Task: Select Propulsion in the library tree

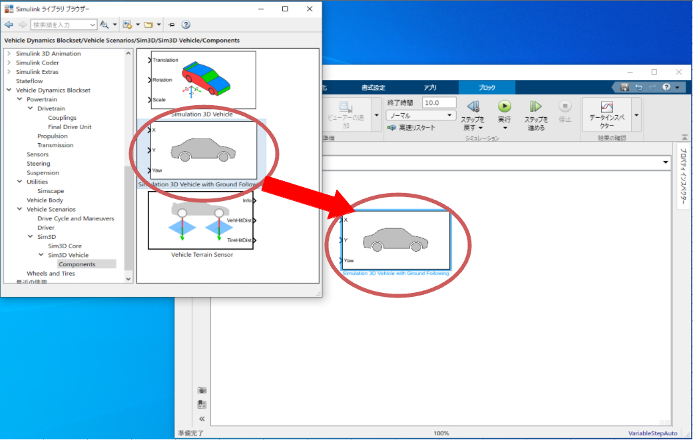Action: tap(53, 136)
